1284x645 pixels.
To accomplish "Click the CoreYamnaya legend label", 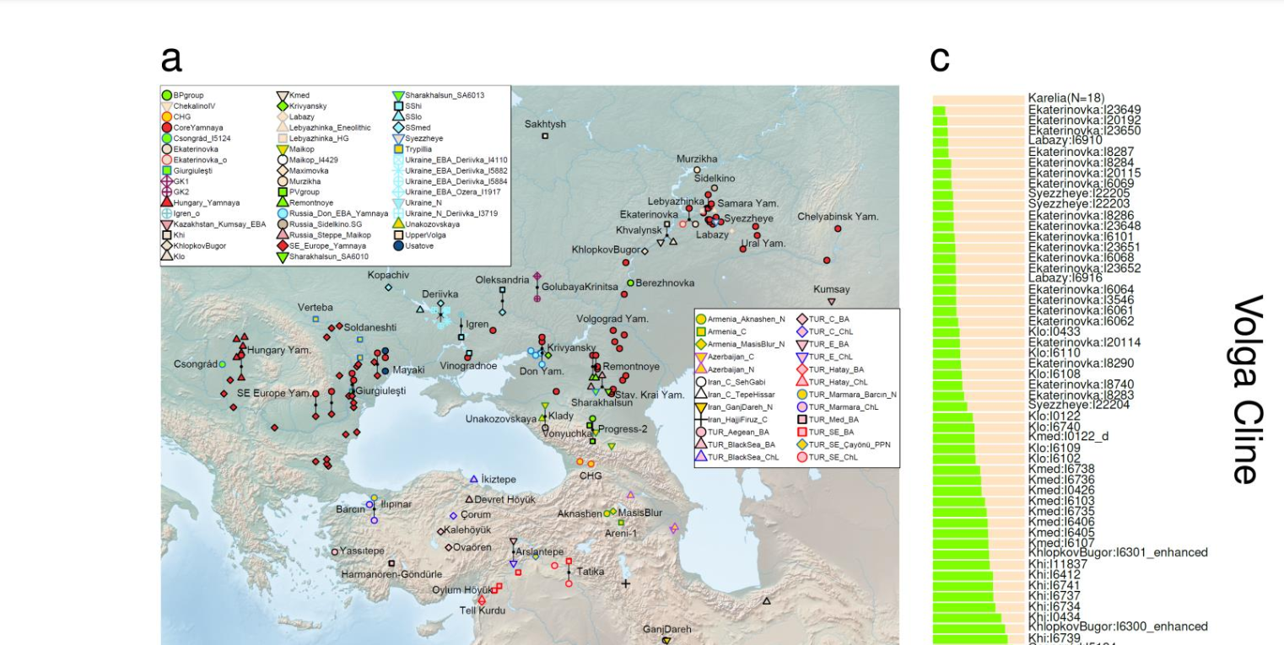I will (x=196, y=127).
